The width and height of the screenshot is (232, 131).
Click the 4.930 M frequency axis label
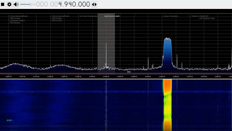click(78, 77)
